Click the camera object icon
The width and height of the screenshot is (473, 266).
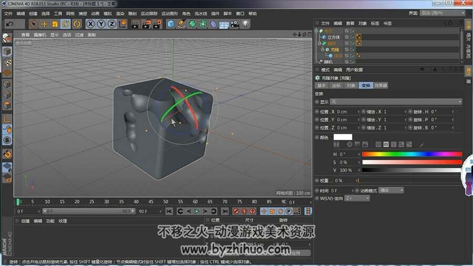click(x=235, y=24)
